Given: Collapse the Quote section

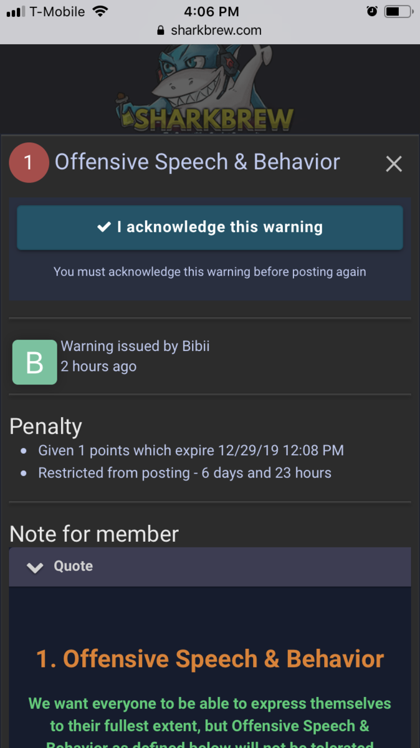Looking at the screenshot, I should pyautogui.click(x=35, y=567).
